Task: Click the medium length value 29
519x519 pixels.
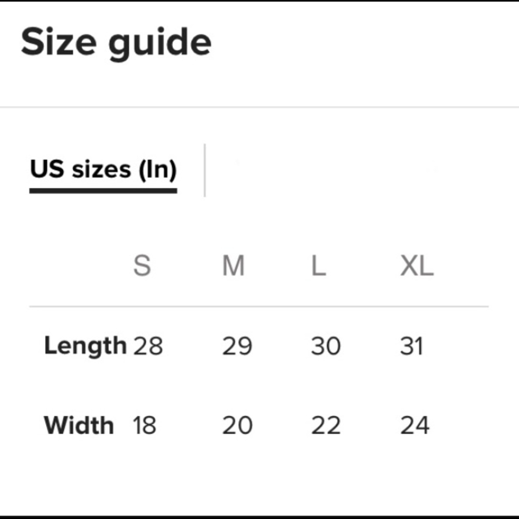Action: click(237, 346)
